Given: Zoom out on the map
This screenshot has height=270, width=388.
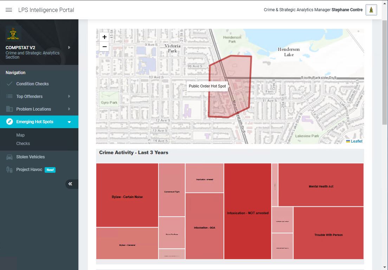Looking at the screenshot, I should click(x=104, y=47).
